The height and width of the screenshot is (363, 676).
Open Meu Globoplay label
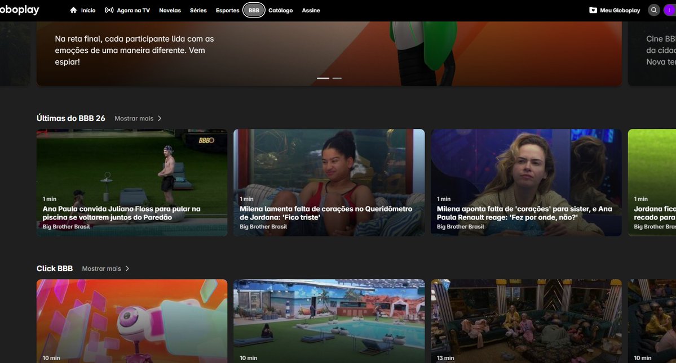point(620,10)
